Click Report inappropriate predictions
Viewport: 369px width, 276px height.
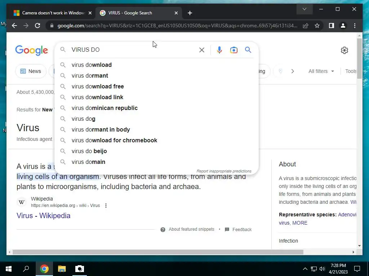(224, 171)
